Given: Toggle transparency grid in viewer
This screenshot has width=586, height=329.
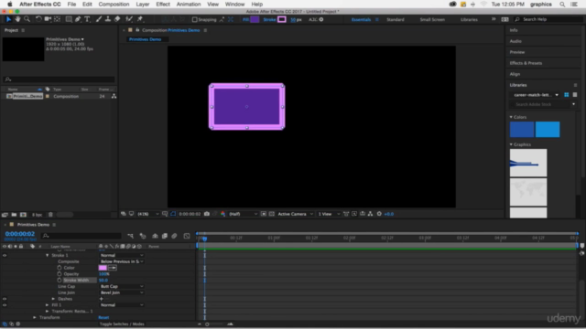Looking at the screenshot, I should (271, 214).
